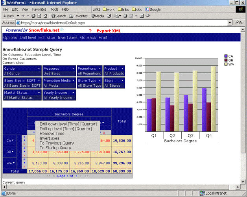Click the Mail envelope toolbar icon
Image resolution: width=247 pixels, height=197 pixels.
click(x=116, y=16)
